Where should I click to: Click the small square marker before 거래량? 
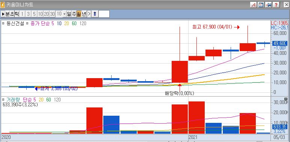[x=3, y=100]
